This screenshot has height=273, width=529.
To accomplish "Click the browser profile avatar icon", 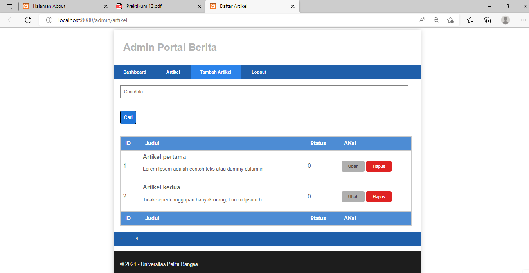I will [x=505, y=20].
